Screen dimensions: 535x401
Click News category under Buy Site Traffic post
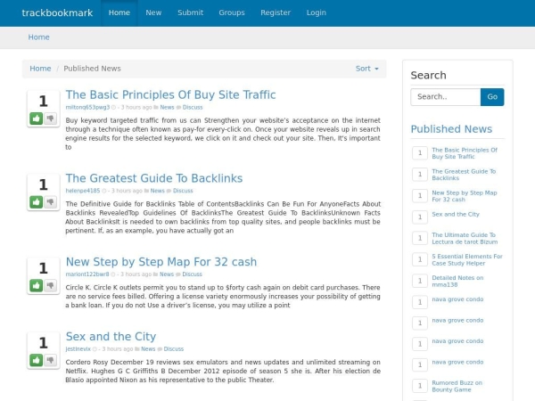pos(168,108)
